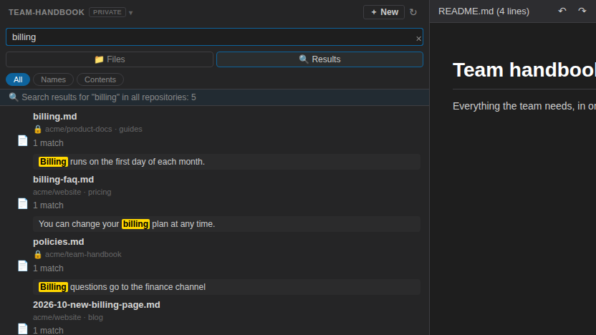Click 'acme/team-handbook' path text
The width and height of the screenshot is (596, 335).
coord(83,255)
